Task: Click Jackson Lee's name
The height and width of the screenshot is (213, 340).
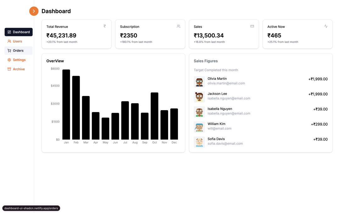Action: coord(217,94)
